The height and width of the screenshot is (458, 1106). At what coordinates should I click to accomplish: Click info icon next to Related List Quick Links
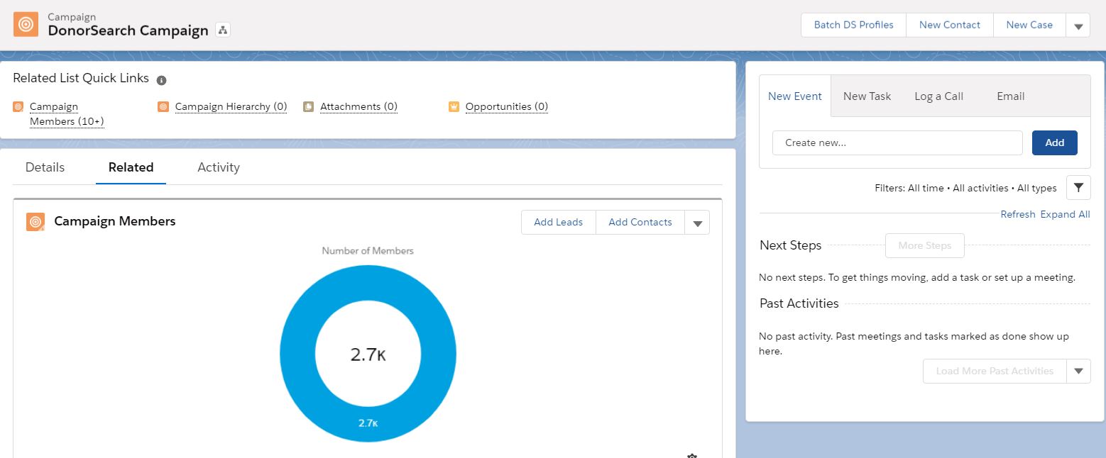161,80
